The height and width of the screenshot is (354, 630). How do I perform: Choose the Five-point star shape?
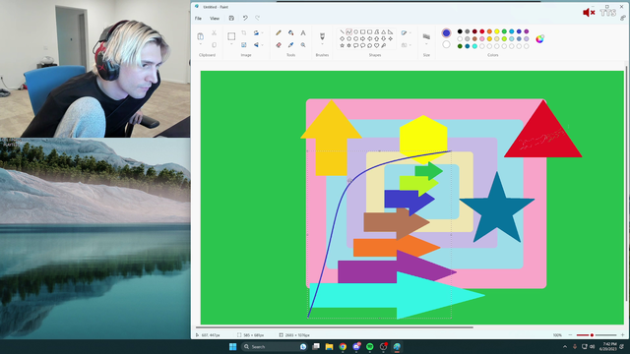coord(342,45)
